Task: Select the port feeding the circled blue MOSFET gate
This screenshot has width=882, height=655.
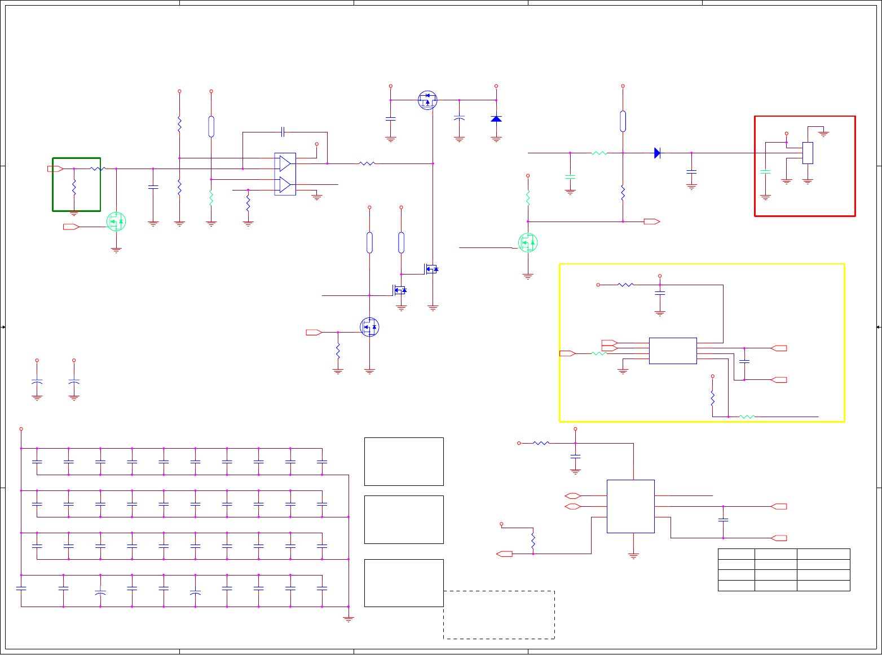Action: tap(314, 332)
